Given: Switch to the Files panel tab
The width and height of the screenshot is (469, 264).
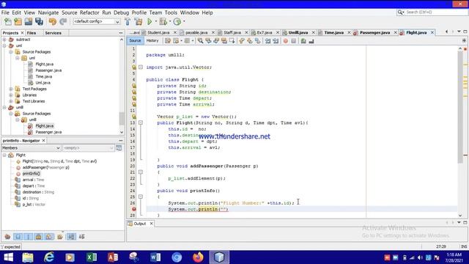Looking at the screenshot, I should pyautogui.click(x=32, y=33).
